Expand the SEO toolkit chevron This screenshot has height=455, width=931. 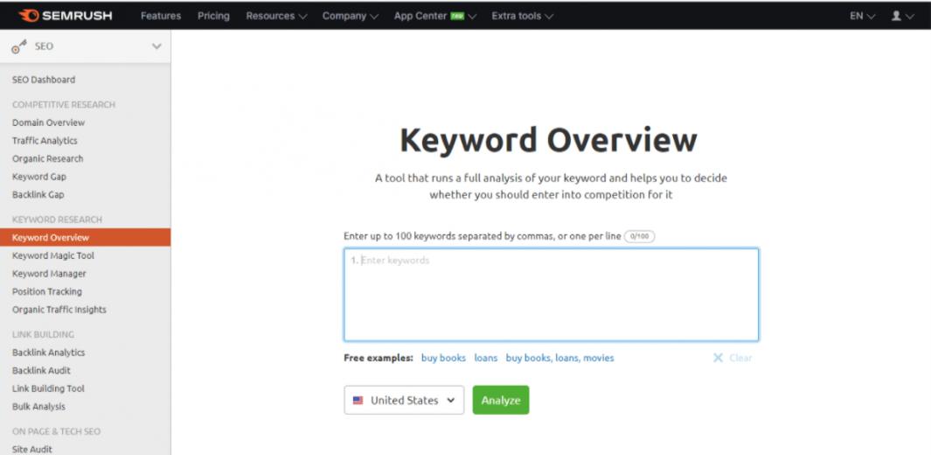tap(156, 46)
